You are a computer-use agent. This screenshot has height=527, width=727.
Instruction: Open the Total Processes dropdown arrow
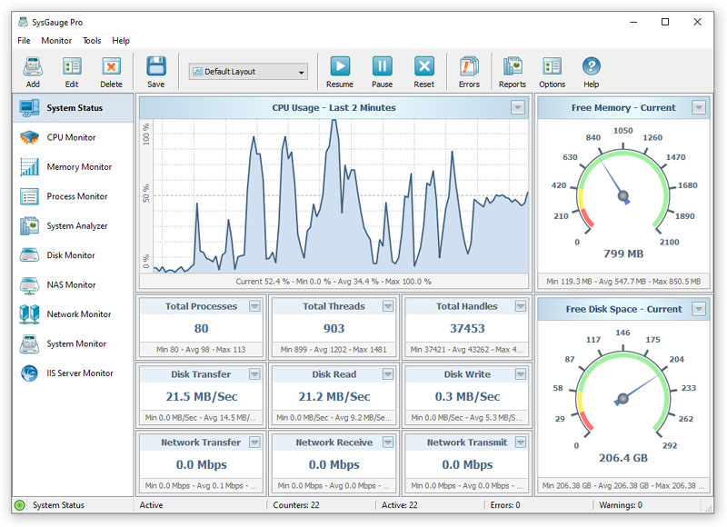[254, 306]
